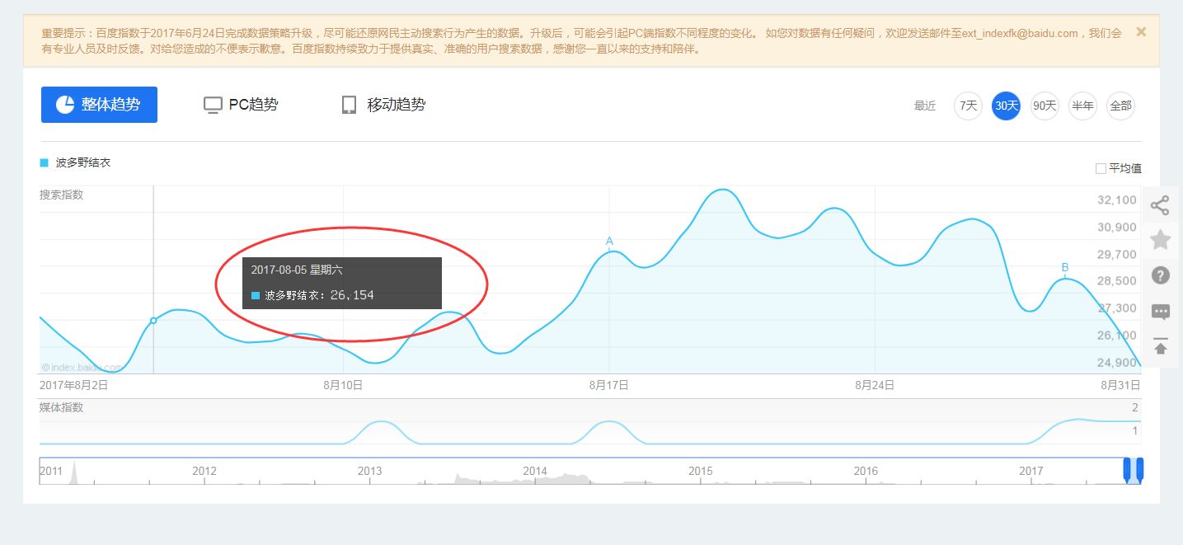1183x545 pixels.
Task: Dismiss the notice banner with the × button
Action: [x=1140, y=31]
